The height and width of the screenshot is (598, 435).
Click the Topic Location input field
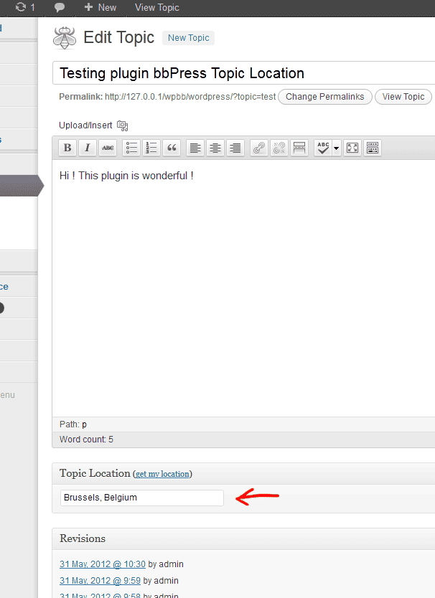click(142, 498)
